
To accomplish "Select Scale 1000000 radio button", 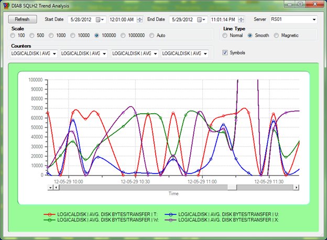I will [133, 36].
